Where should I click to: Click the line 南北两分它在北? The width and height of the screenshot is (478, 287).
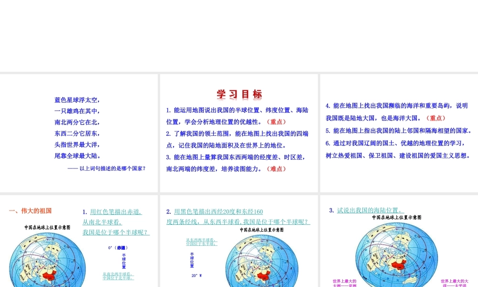tap(77, 122)
